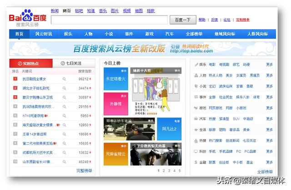
Task: Click magnifier icon beside 湖北女子挣扎致死
Action: (x=64, y=88)
